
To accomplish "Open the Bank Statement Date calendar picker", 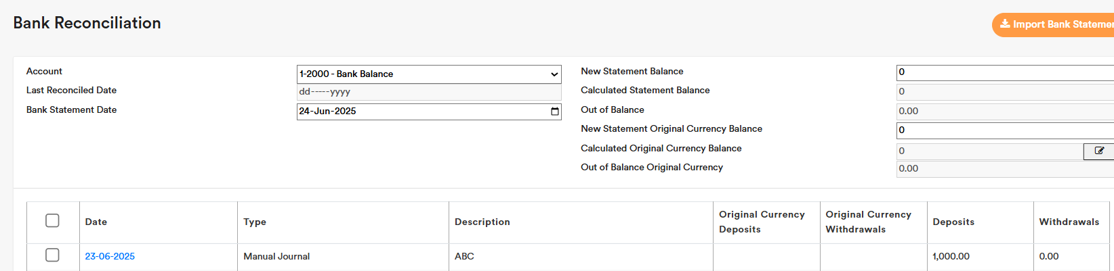I will (554, 112).
